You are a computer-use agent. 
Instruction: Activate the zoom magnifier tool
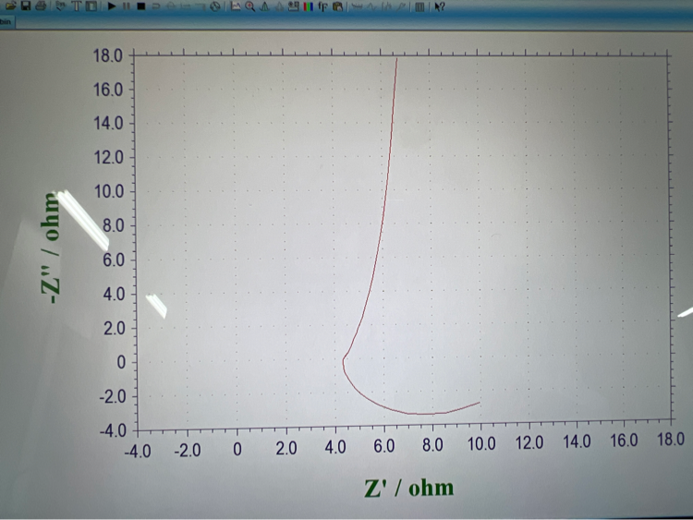tap(250, 6)
